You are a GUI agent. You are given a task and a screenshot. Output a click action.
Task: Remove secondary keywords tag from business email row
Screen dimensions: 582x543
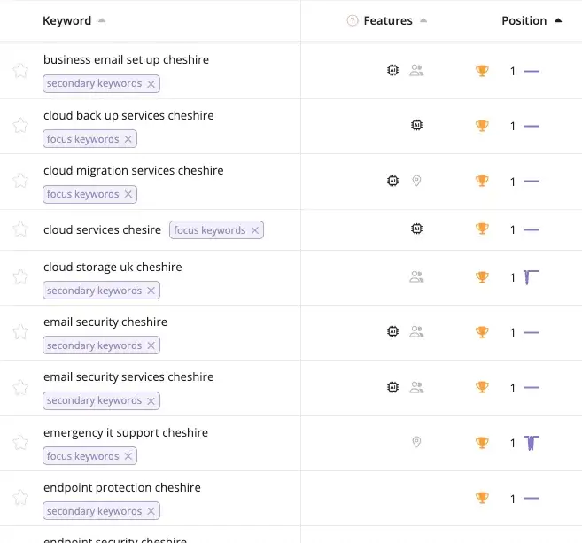[x=151, y=83]
